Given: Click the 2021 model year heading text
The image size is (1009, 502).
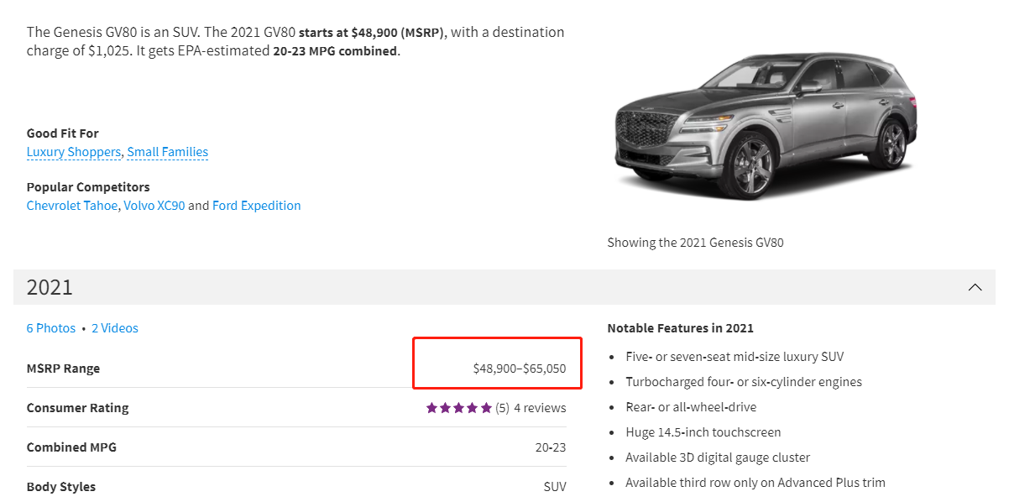Looking at the screenshot, I should point(50,287).
